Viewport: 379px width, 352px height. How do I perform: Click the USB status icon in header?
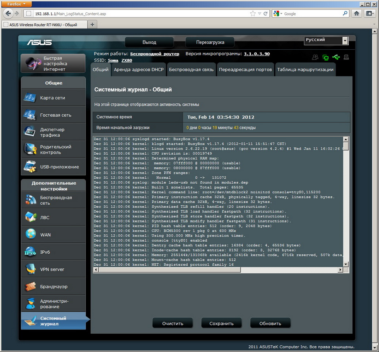[x=336, y=57]
